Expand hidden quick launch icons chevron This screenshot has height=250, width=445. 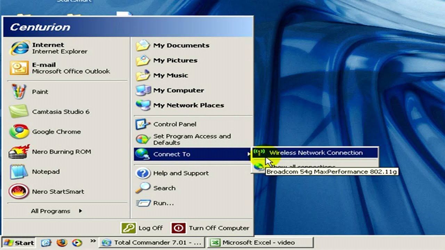click(93, 241)
